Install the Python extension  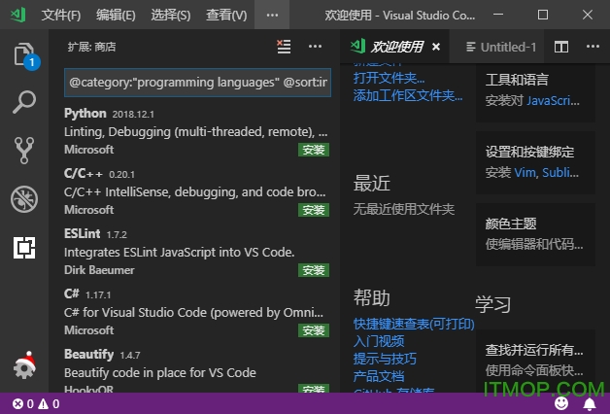[x=314, y=150]
